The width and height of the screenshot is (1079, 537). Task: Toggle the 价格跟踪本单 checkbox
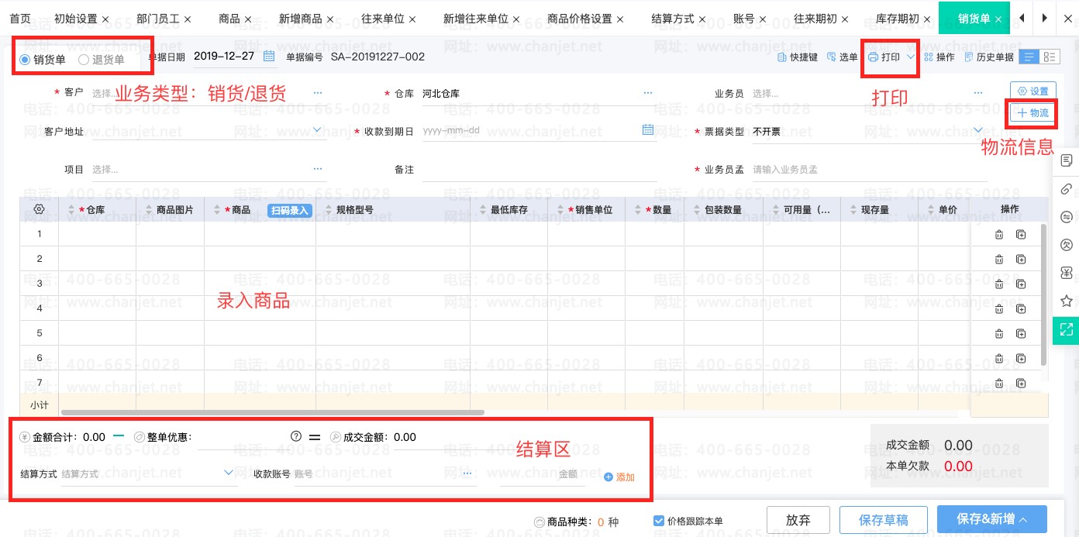click(x=659, y=521)
